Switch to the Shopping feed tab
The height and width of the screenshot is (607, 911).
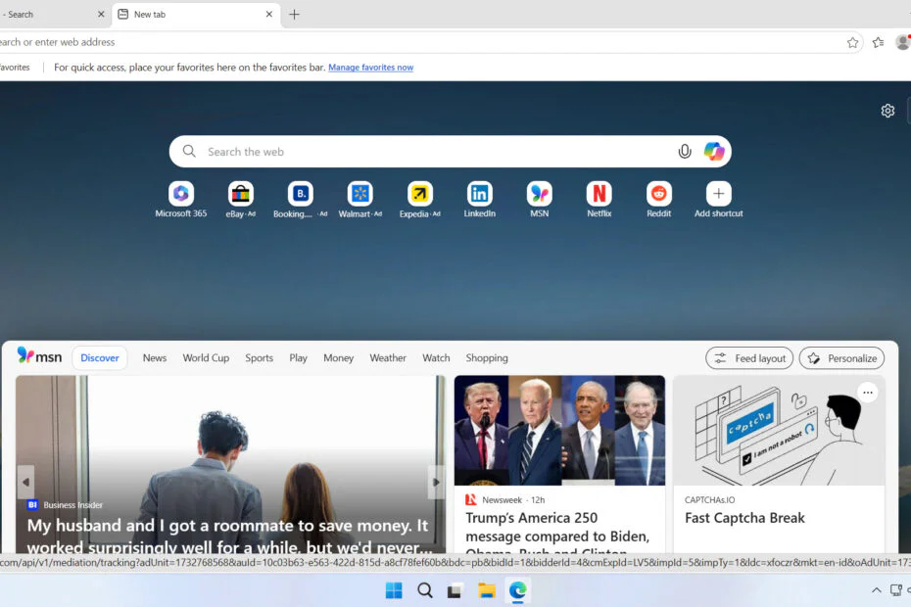[486, 357]
